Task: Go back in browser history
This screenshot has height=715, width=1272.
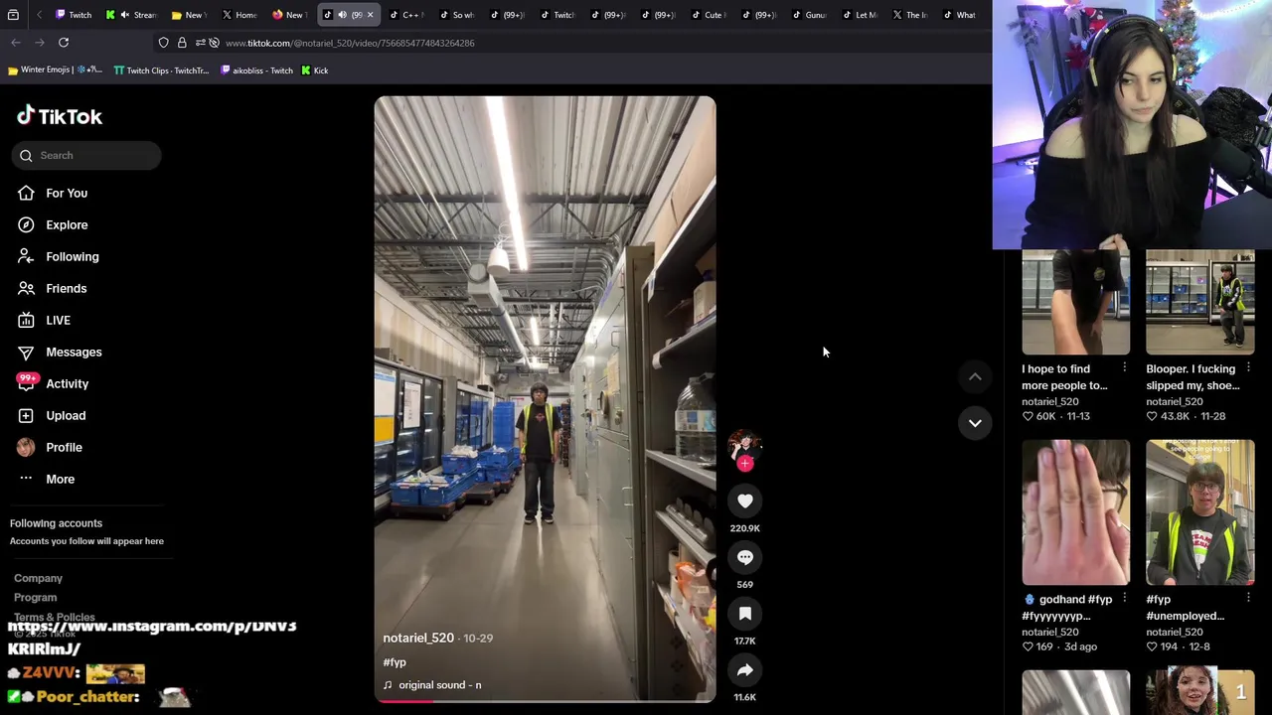Action: coord(16,43)
